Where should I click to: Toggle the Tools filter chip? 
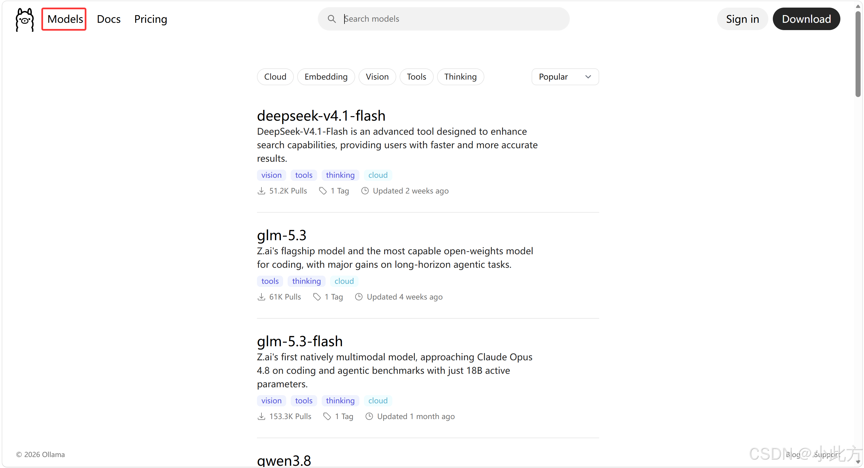pos(417,77)
